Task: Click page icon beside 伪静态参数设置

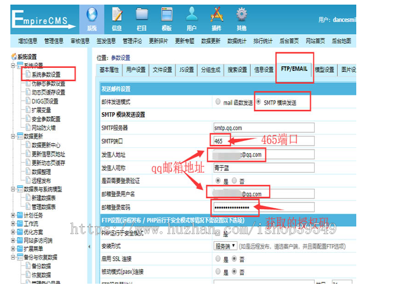Action: (28, 83)
